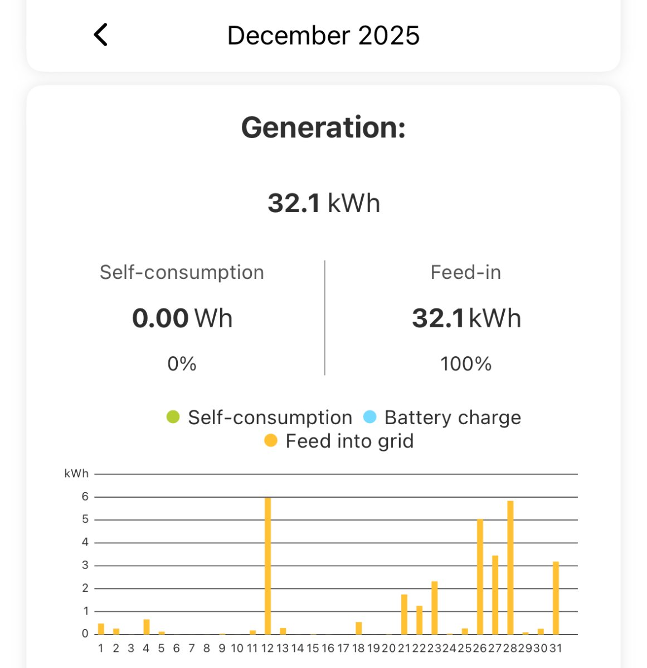Toggle the Battery charge legend series

pos(453,417)
